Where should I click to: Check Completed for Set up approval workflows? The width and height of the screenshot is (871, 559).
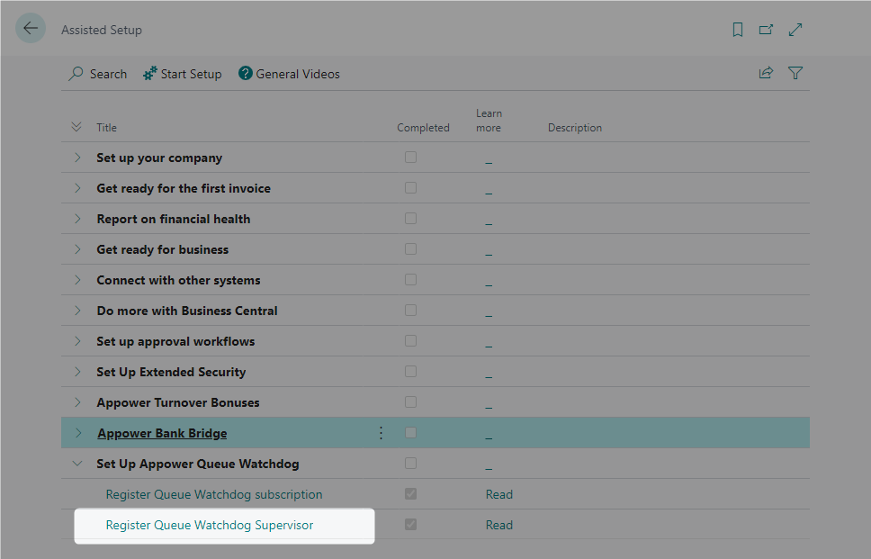click(411, 340)
